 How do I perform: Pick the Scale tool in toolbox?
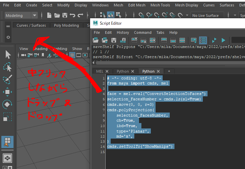click(x=7, y=117)
